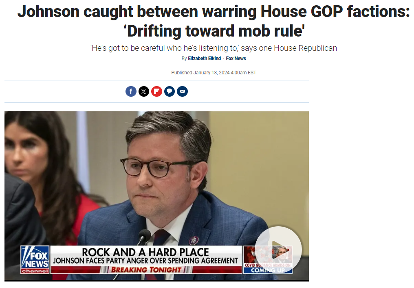Click the 'He's got to be careful' subheadline
This screenshot has height=288, width=414.
coord(214,48)
